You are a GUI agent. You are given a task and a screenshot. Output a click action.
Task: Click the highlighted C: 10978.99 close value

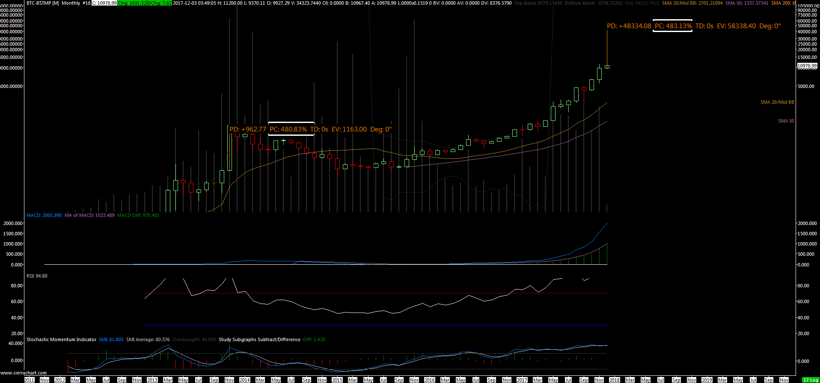click(104, 3)
